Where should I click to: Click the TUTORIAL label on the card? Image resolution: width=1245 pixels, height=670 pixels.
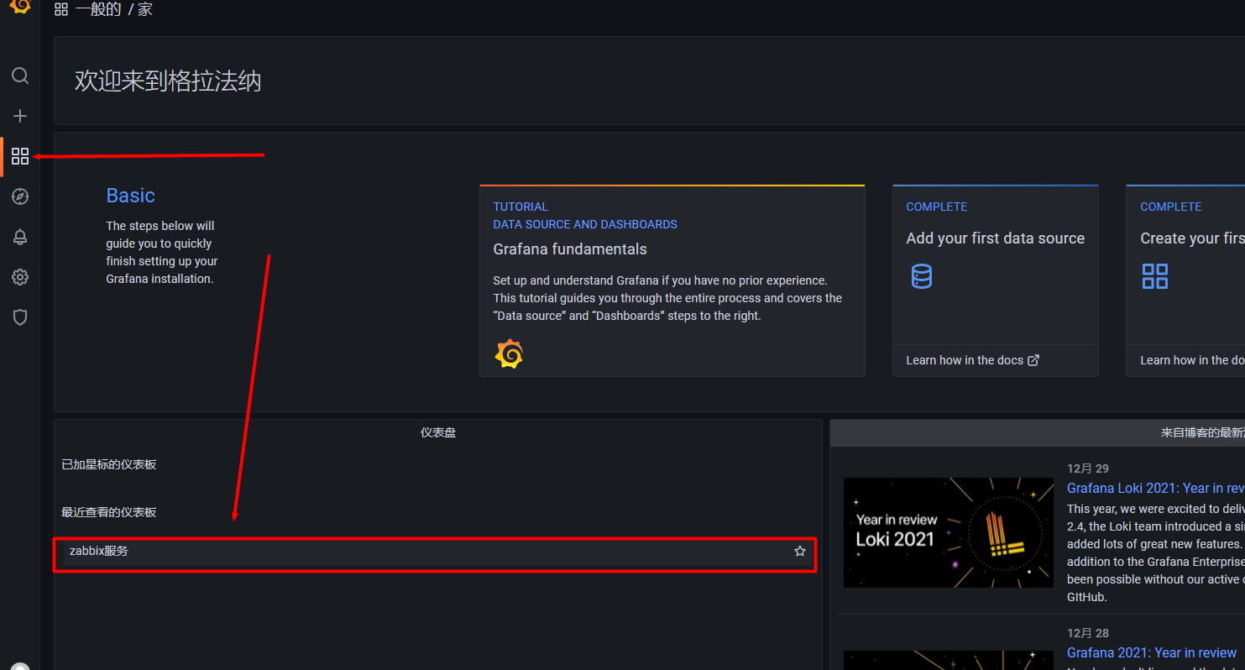pyautogui.click(x=520, y=207)
